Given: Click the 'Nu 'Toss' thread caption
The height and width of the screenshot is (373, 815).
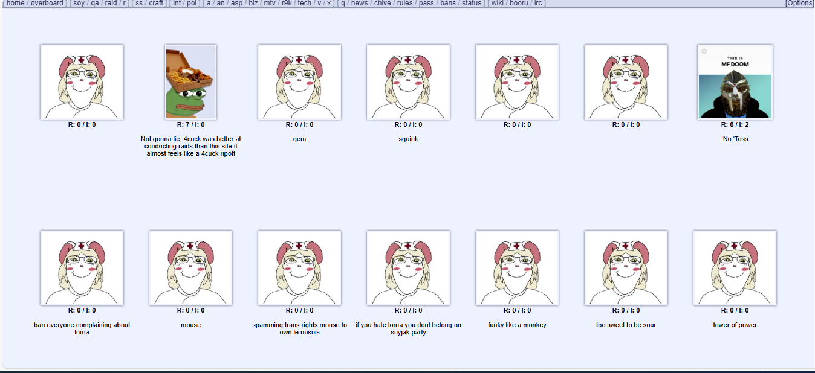Looking at the screenshot, I should 735,139.
